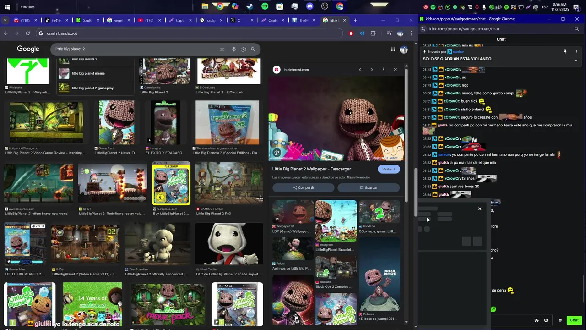
Task: Open Spotify from the taskbar
Action: (x=265, y=6)
